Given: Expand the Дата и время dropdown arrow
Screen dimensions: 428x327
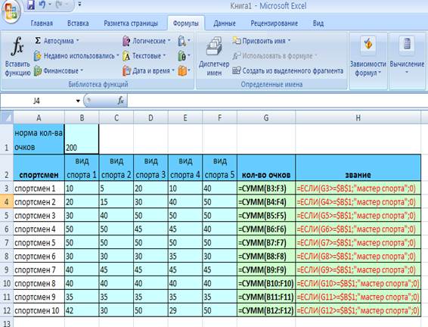Looking at the screenshot, I should 173,71.
